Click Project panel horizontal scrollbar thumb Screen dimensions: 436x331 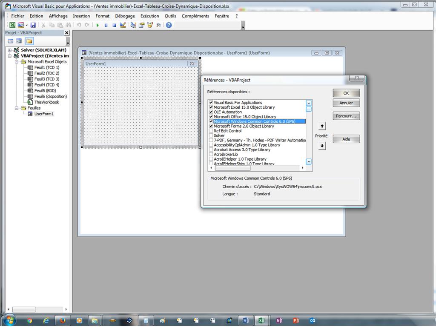point(24,309)
